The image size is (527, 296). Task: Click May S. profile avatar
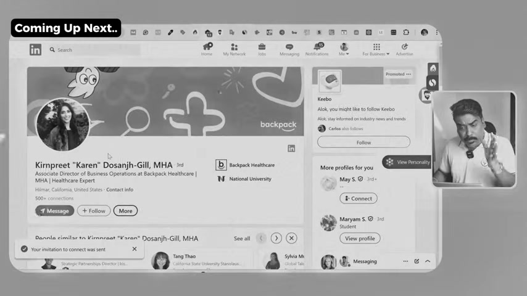coord(328,183)
